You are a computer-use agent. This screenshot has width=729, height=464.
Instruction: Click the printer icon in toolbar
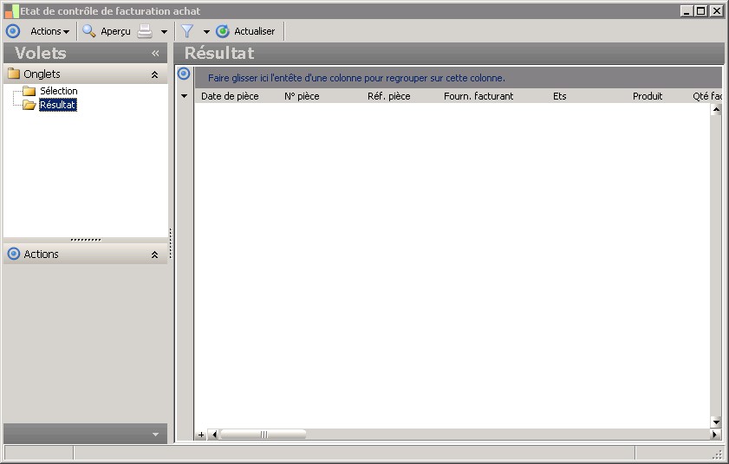(145, 31)
